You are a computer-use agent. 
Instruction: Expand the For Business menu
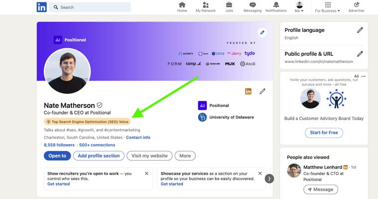(x=328, y=7)
